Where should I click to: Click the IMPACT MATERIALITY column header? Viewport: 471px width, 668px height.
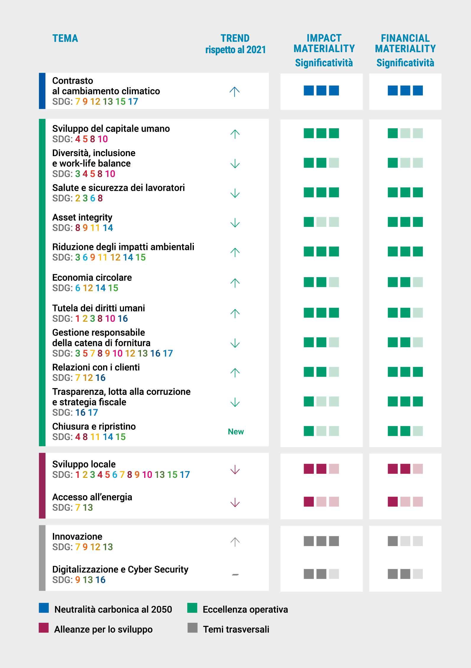click(324, 44)
